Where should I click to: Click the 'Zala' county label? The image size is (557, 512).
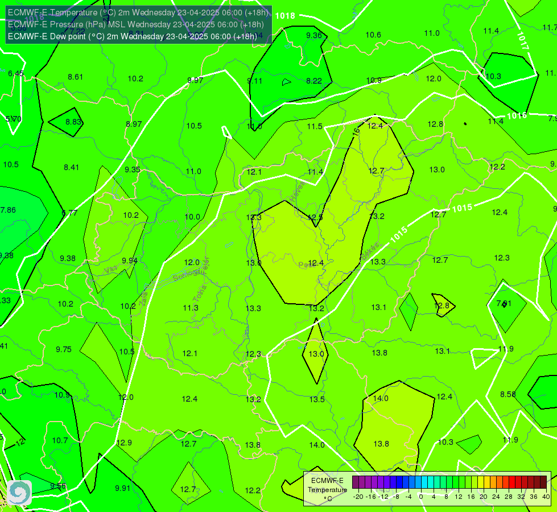tap(143, 299)
